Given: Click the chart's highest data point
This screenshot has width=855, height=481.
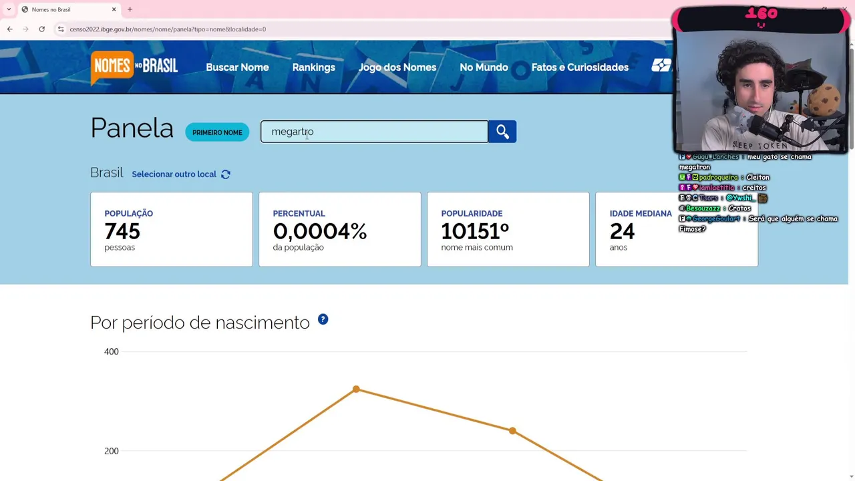Looking at the screenshot, I should [x=356, y=389].
